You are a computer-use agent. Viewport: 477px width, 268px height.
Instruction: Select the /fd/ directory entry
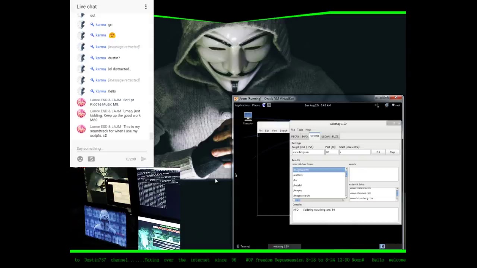319,180
